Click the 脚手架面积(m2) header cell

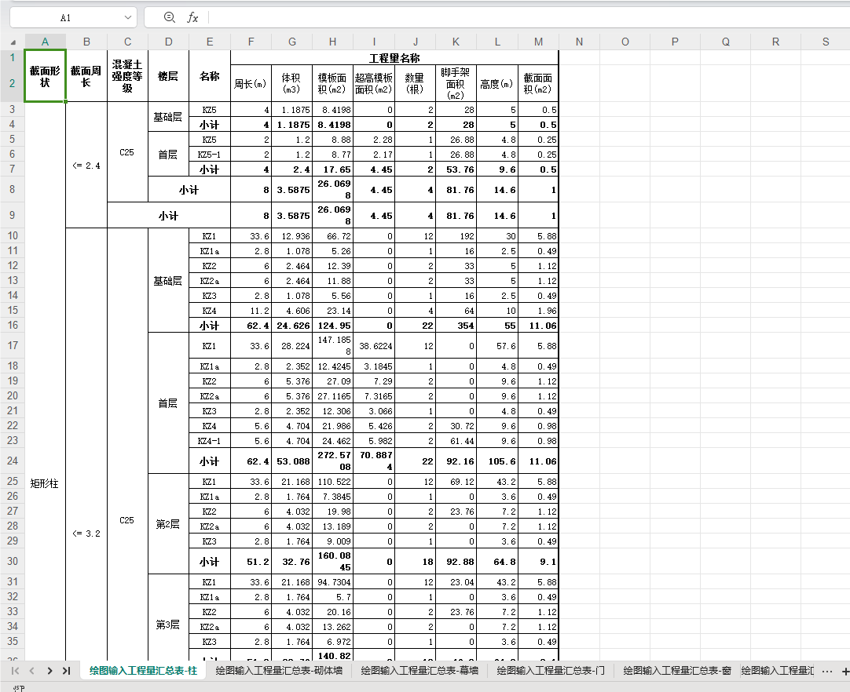click(x=456, y=84)
